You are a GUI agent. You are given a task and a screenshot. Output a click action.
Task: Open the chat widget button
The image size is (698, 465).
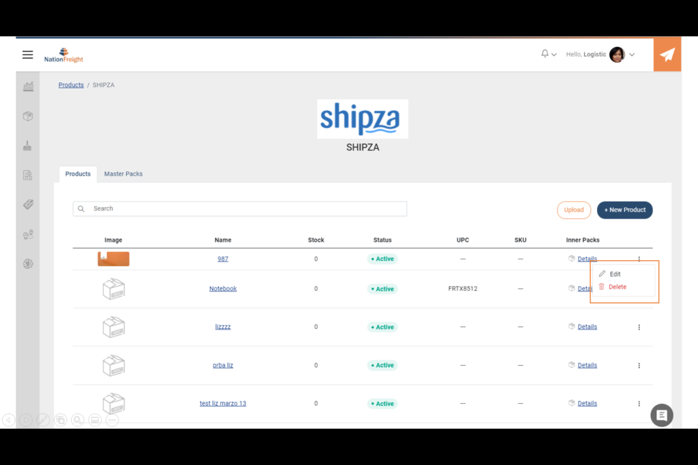click(x=661, y=415)
